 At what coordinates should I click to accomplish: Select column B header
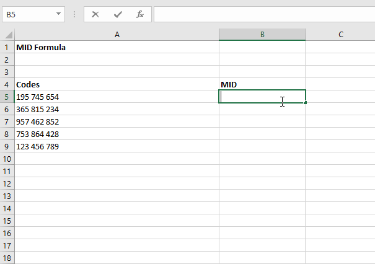pyautogui.click(x=262, y=35)
